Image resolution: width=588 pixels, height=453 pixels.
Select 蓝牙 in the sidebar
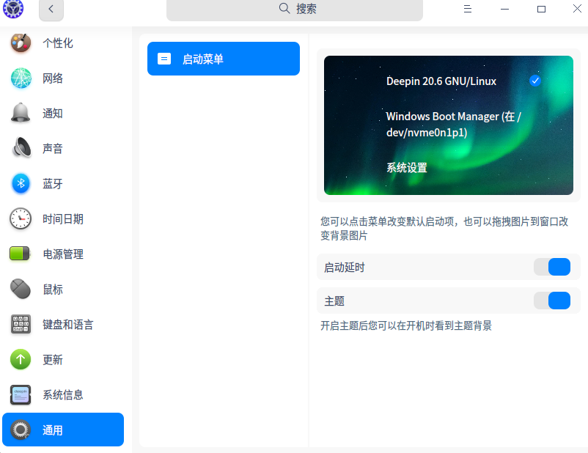click(63, 184)
